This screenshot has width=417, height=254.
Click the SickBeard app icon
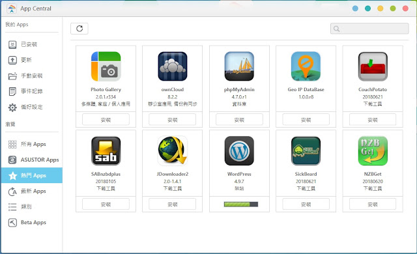(306, 150)
